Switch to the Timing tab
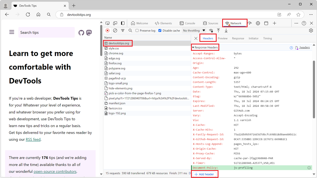 [267, 38]
